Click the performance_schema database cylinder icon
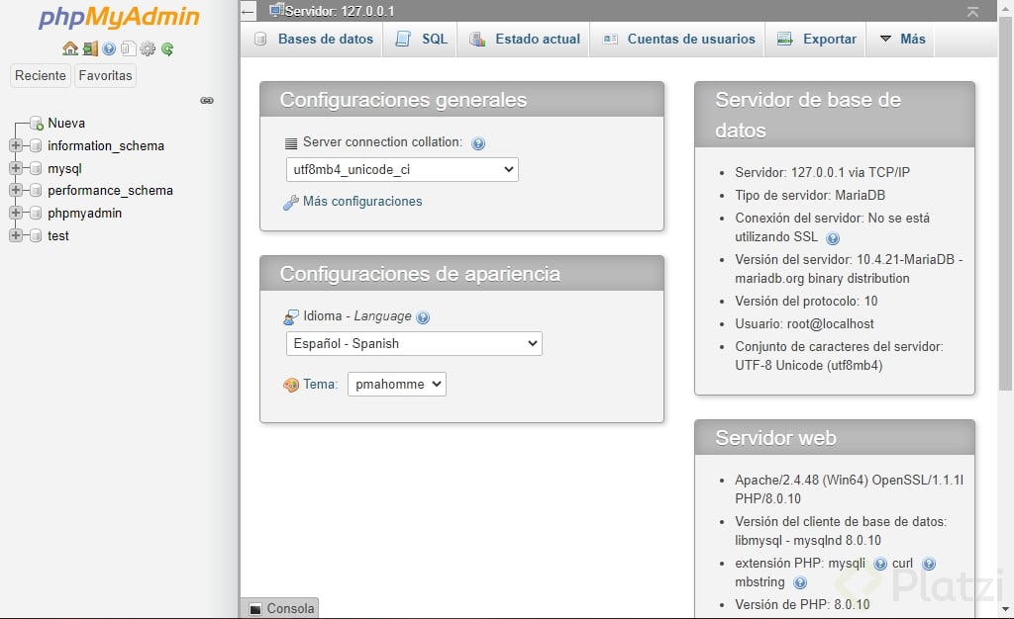The image size is (1014, 619). [36, 191]
